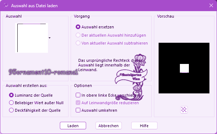Click the selection thumbnail in Auswahl
Image resolution: width=217 pixels, height=134 pixels.
point(32,38)
